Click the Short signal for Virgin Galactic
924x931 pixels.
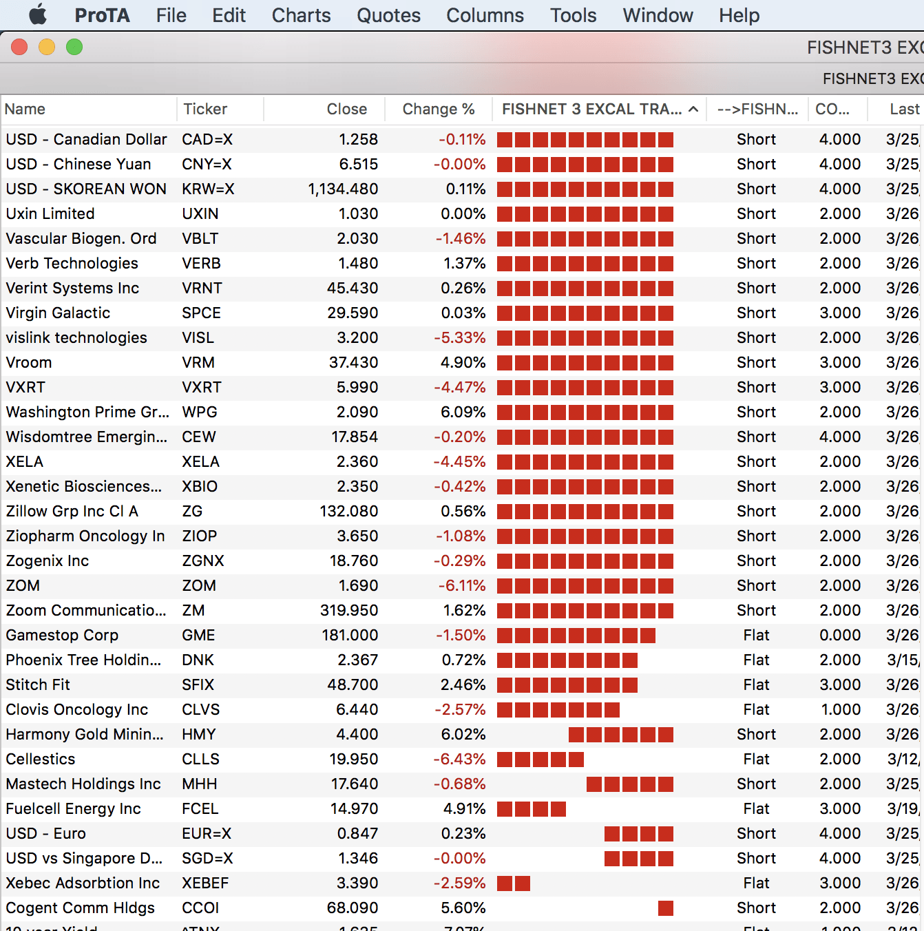pyautogui.click(x=756, y=313)
